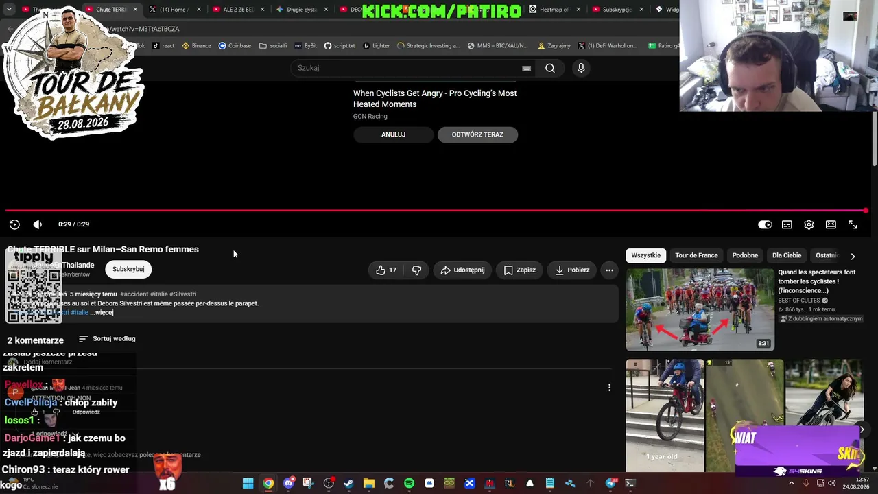
Task: Focus the Szukaj search field
Action: [x=407, y=68]
